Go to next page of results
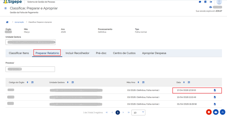 click(123, 112)
